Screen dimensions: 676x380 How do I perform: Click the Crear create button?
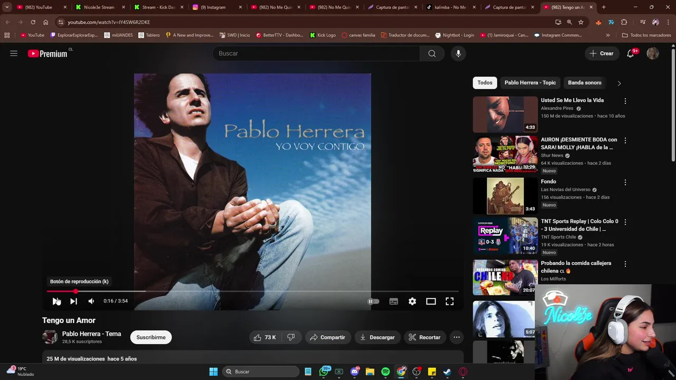pos(602,53)
